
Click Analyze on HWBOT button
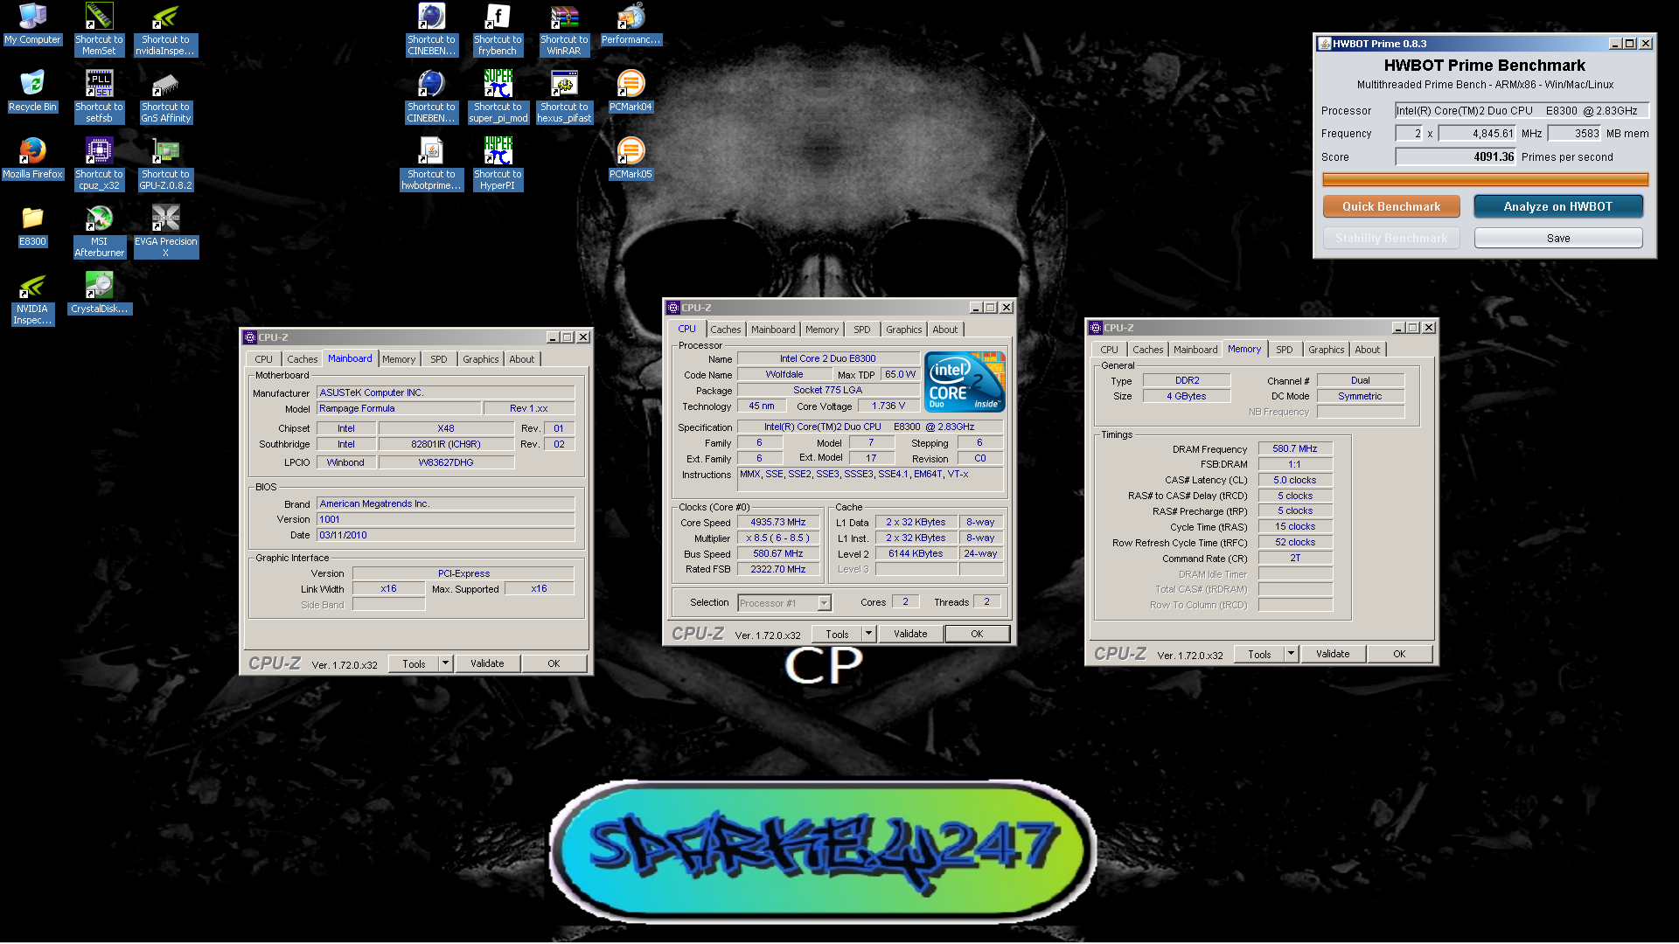click(x=1558, y=207)
